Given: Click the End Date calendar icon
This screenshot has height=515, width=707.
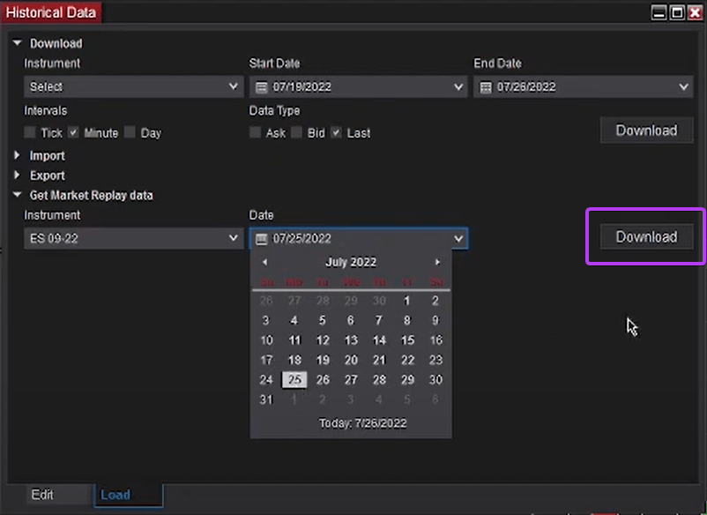Looking at the screenshot, I should (x=486, y=87).
